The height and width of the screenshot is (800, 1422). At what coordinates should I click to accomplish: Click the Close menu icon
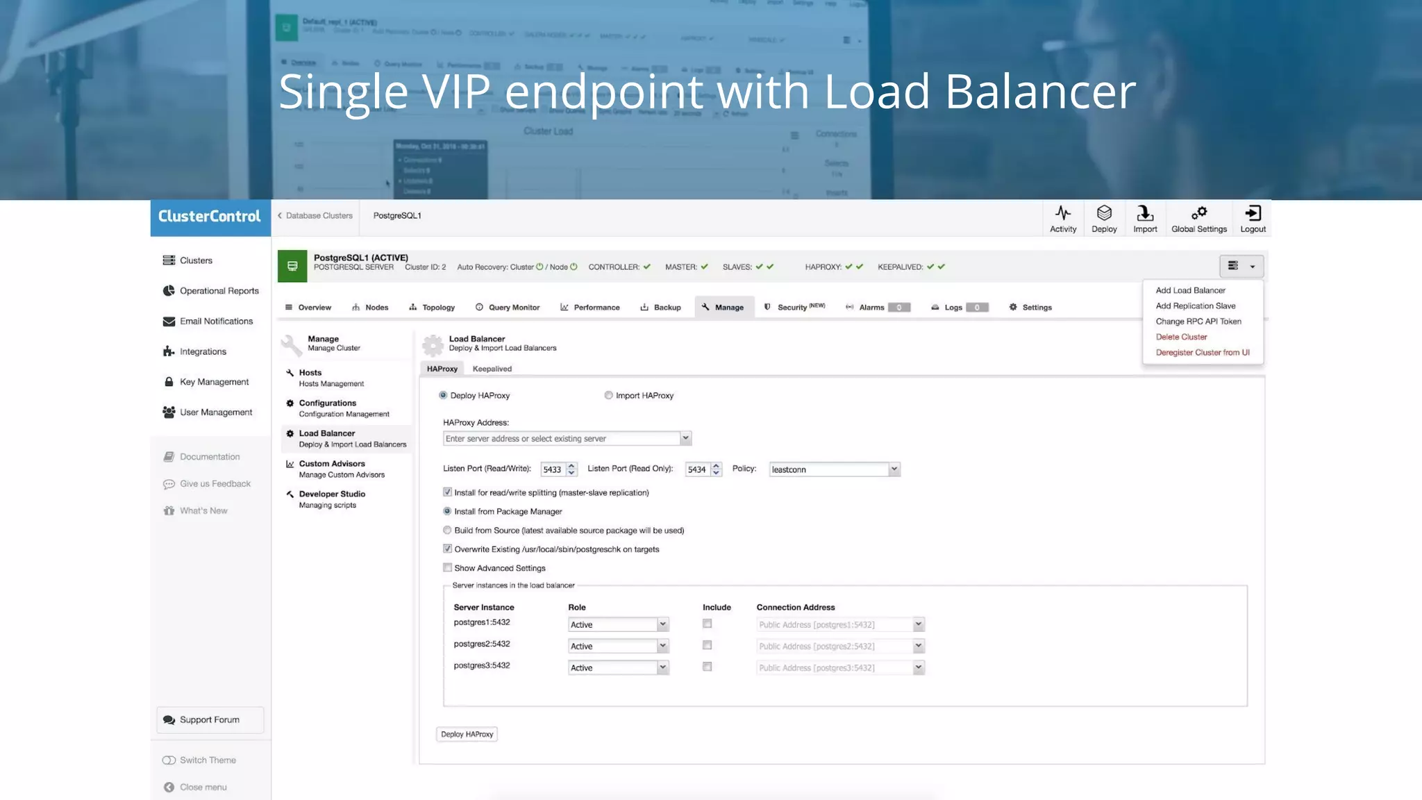click(169, 787)
